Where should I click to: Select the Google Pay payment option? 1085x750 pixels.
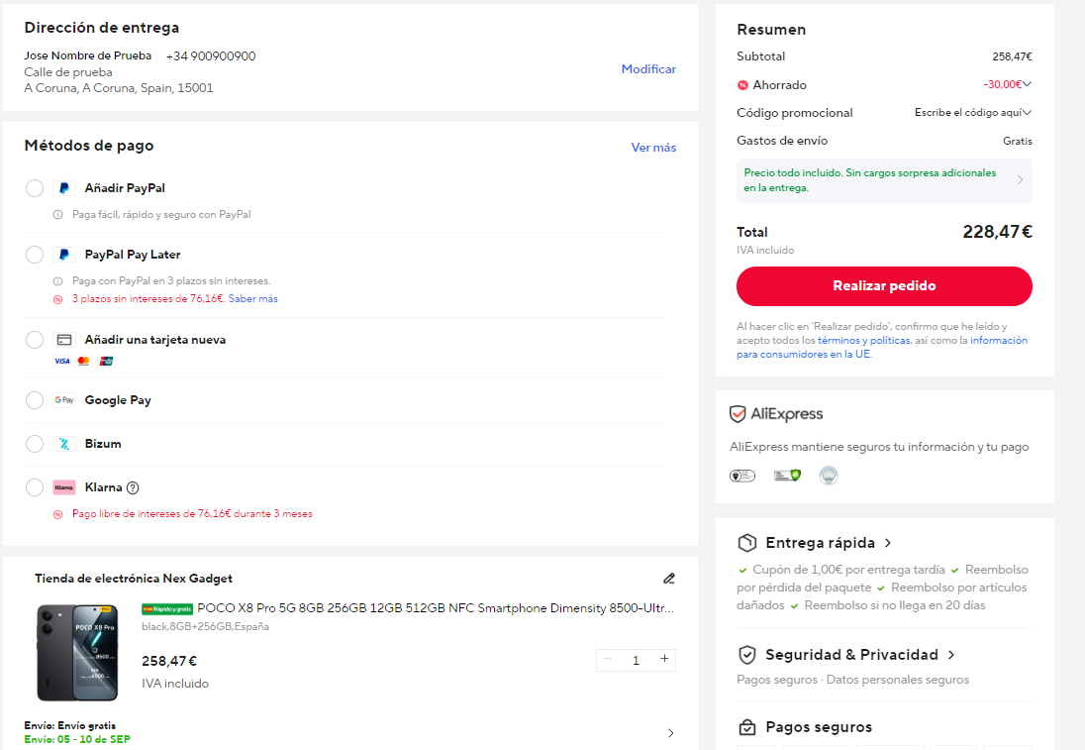pos(35,400)
